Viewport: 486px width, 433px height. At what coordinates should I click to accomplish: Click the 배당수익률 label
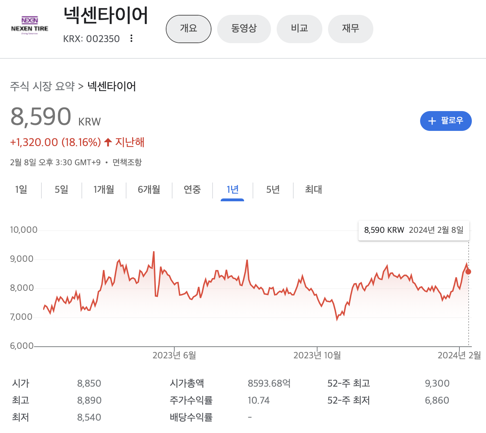point(191,417)
